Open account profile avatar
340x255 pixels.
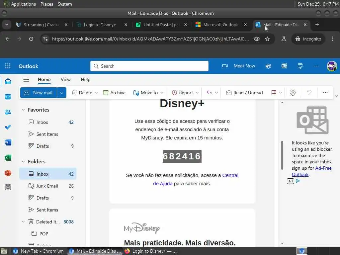[x=332, y=66]
